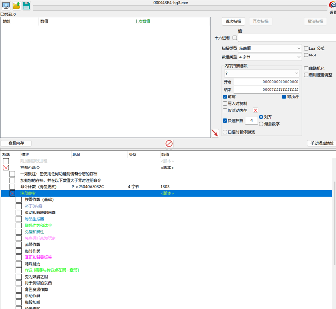The image size is (336, 309).
Task: Activate the 临时作弊 checkbox
Action: pyautogui.click(x=19, y=251)
